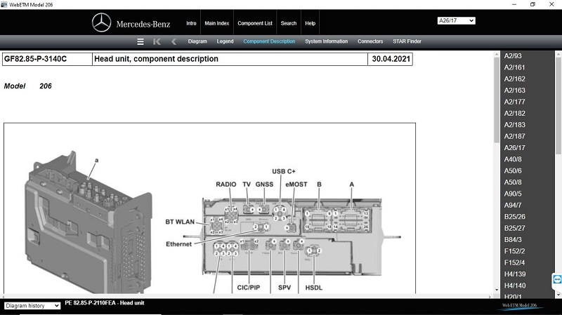The height and width of the screenshot is (315, 562).
Task: Switch to the Diagram tab
Action: [x=197, y=41]
